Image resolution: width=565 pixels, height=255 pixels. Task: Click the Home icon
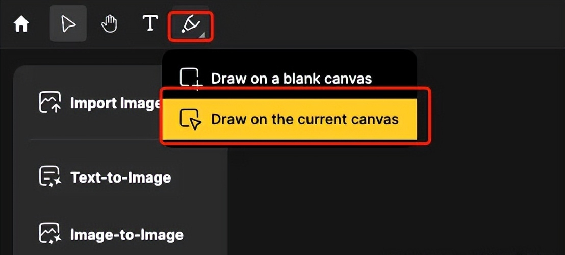[21, 24]
